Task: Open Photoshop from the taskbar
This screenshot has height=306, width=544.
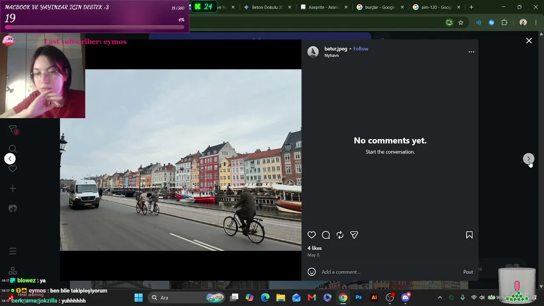Action: [x=359, y=297]
